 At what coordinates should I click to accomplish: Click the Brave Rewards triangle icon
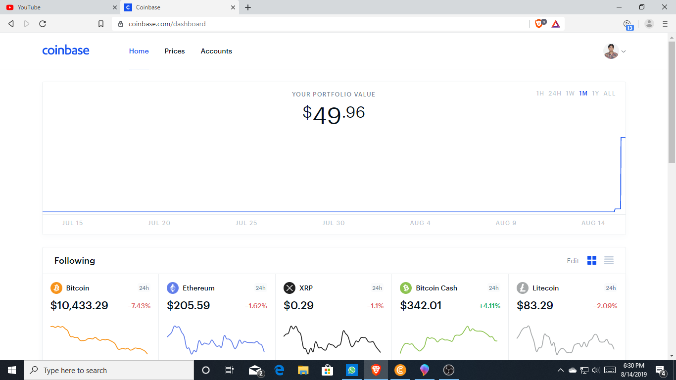click(556, 24)
